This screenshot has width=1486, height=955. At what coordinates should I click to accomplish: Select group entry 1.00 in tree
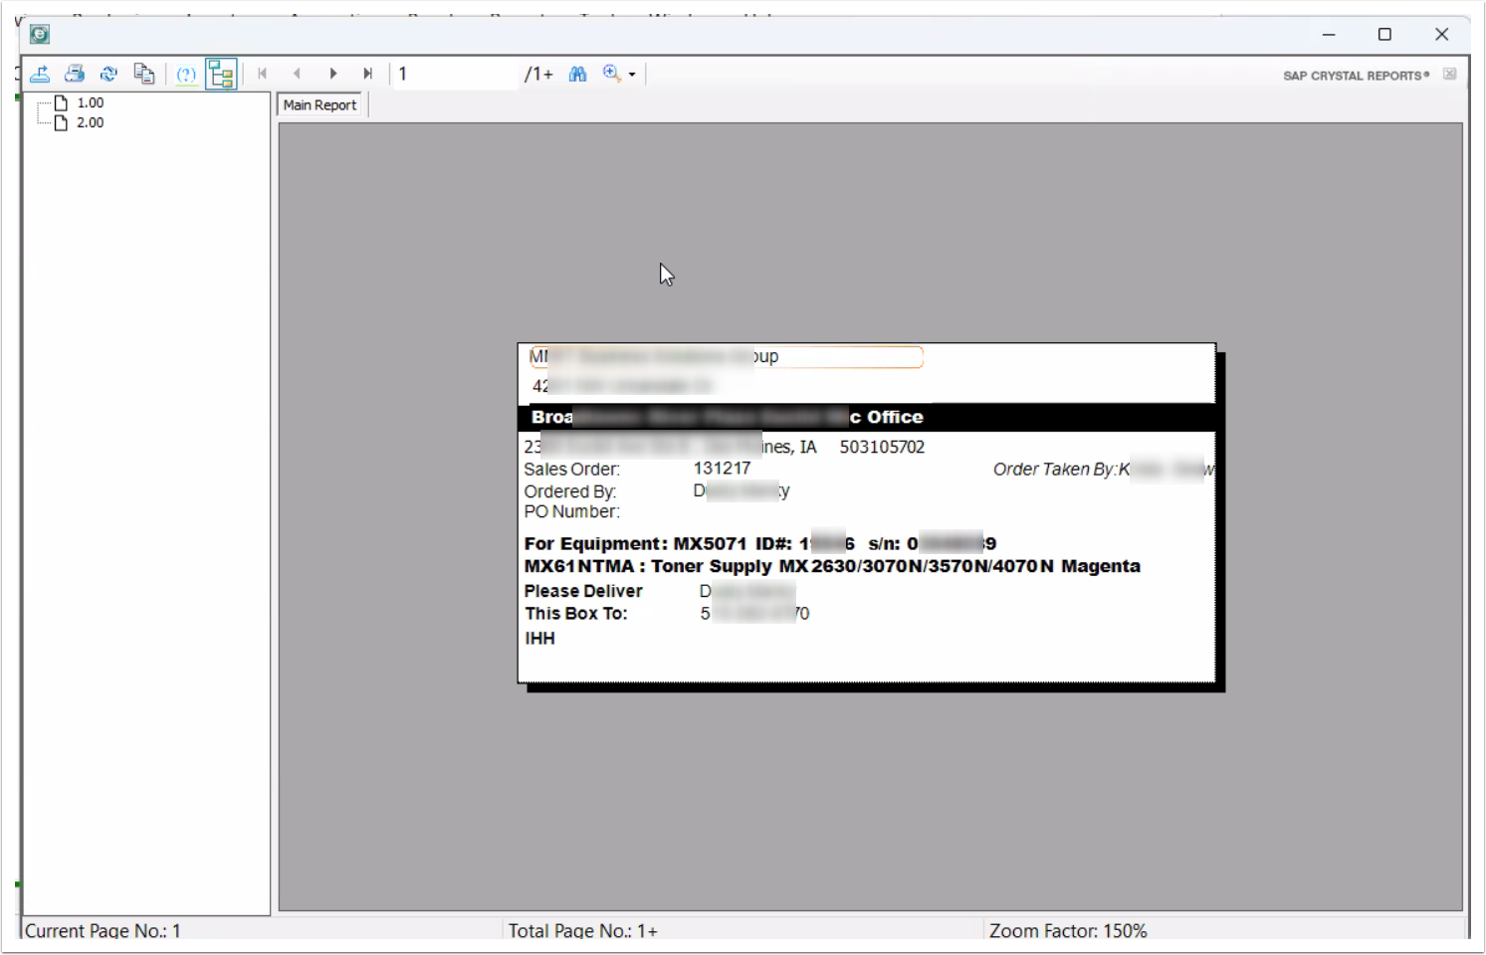[90, 101]
